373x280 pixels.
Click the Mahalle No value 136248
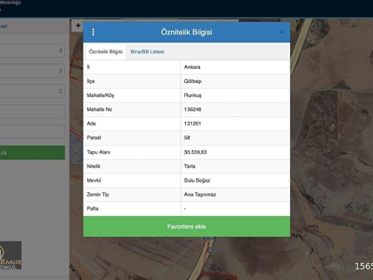click(x=193, y=110)
